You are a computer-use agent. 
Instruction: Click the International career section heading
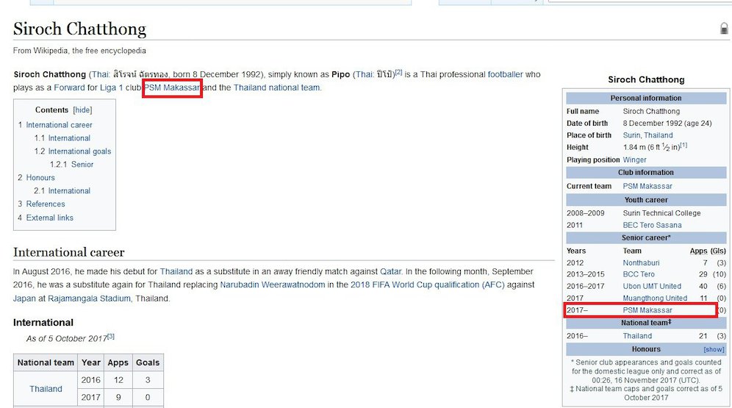[68, 253]
